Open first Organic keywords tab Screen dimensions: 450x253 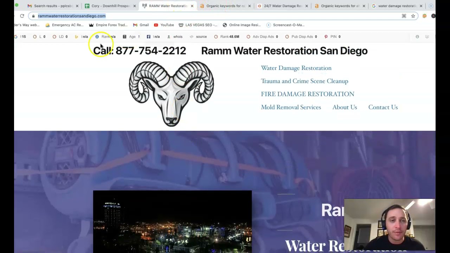tap(225, 6)
